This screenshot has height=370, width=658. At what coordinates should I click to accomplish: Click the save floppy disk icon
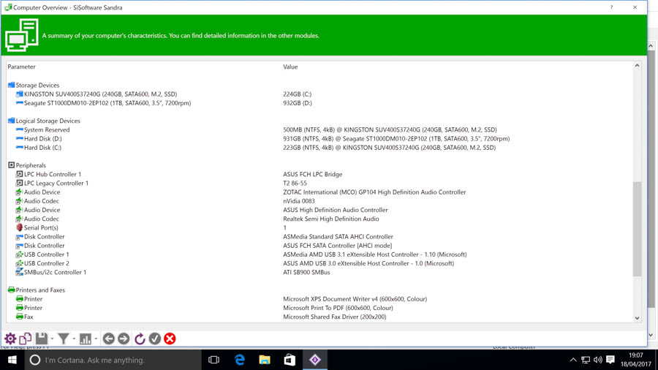tap(41, 339)
